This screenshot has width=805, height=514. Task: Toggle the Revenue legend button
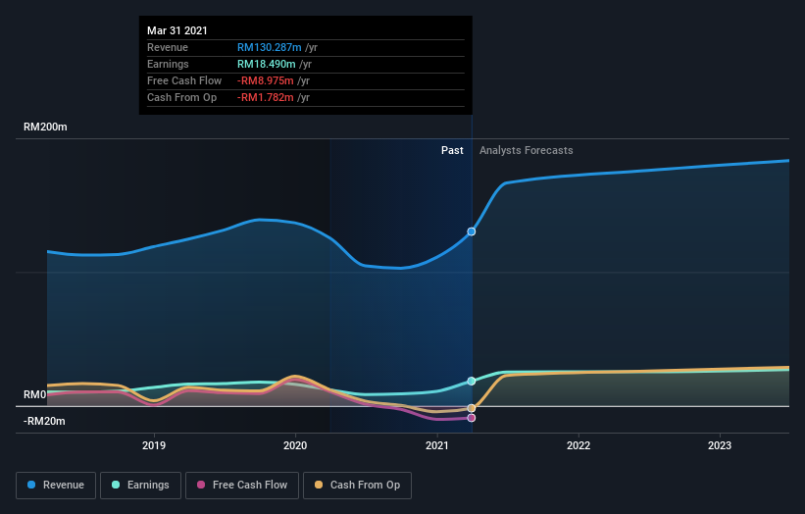click(56, 486)
